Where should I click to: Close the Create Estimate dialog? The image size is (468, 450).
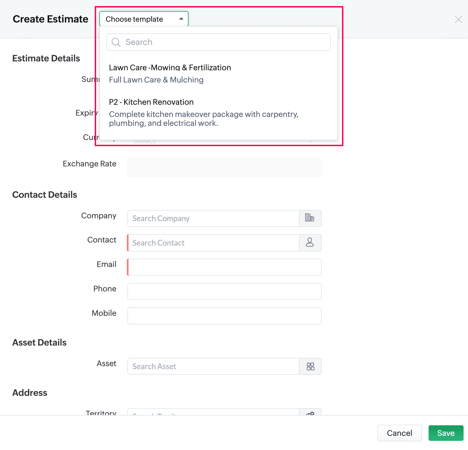click(458, 19)
